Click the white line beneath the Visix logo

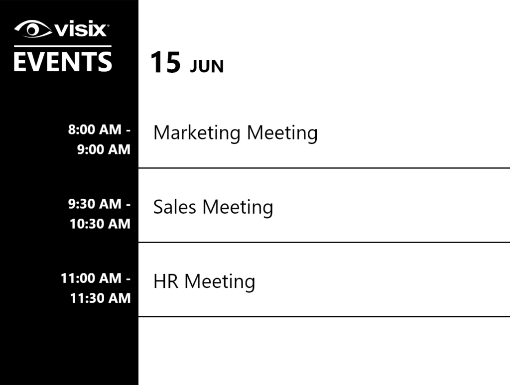pos(63,46)
